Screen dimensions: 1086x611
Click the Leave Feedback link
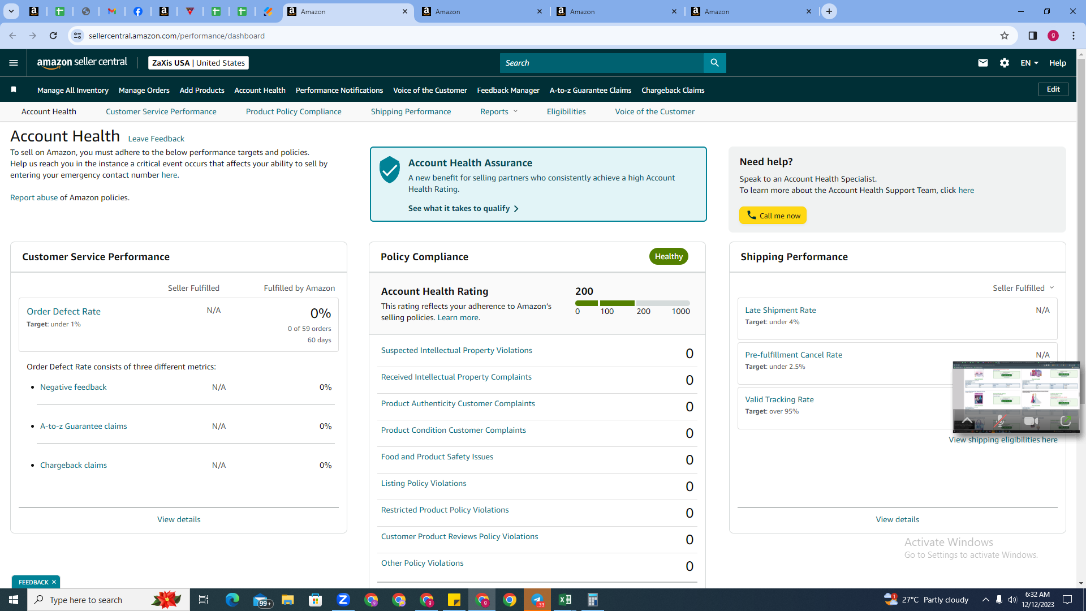click(156, 139)
